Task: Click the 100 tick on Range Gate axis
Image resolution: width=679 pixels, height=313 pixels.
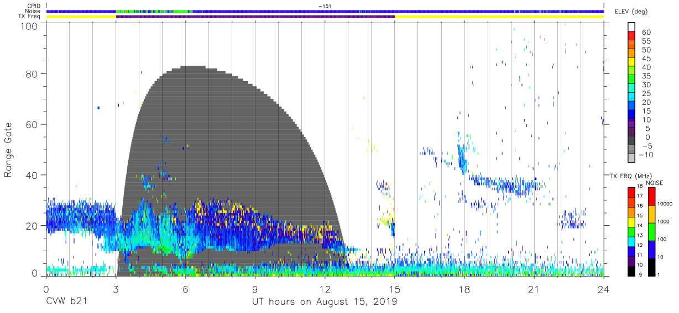Action: [x=29, y=25]
